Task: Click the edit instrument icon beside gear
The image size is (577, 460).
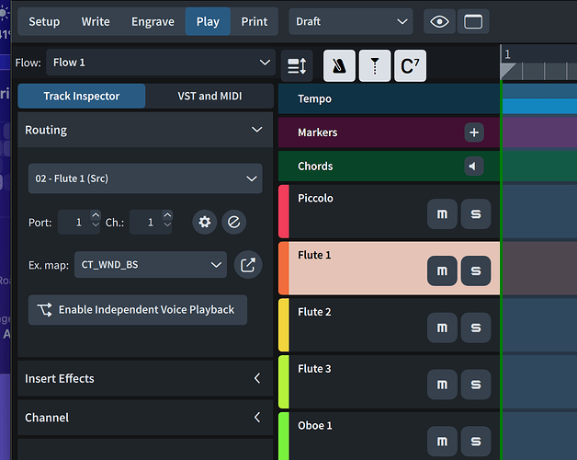Action: (x=233, y=222)
